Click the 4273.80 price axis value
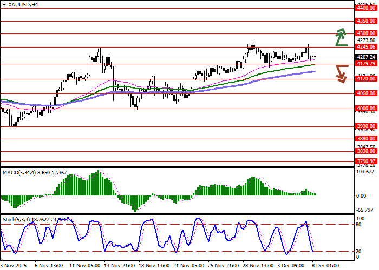 coord(366,40)
